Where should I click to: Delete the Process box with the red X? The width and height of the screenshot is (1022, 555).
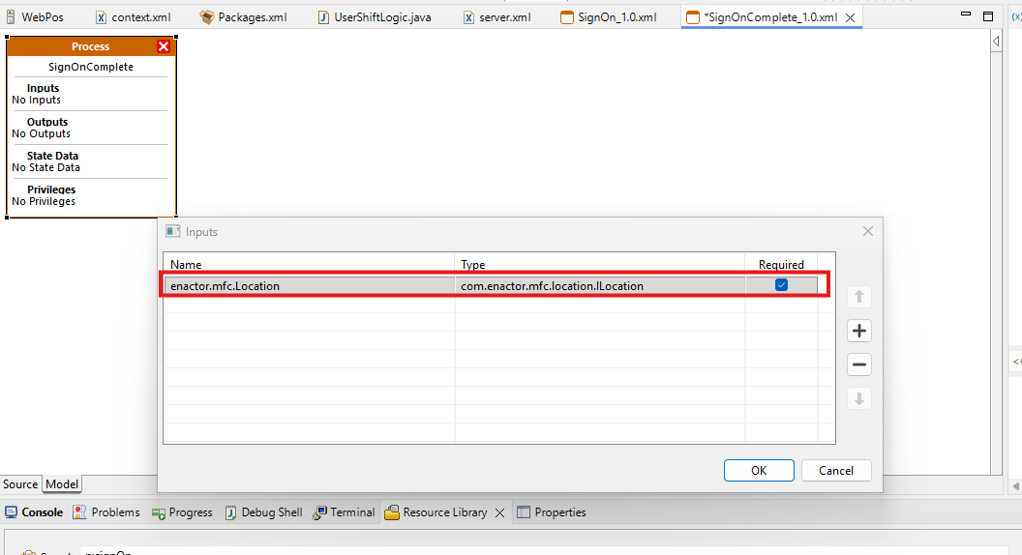(164, 46)
